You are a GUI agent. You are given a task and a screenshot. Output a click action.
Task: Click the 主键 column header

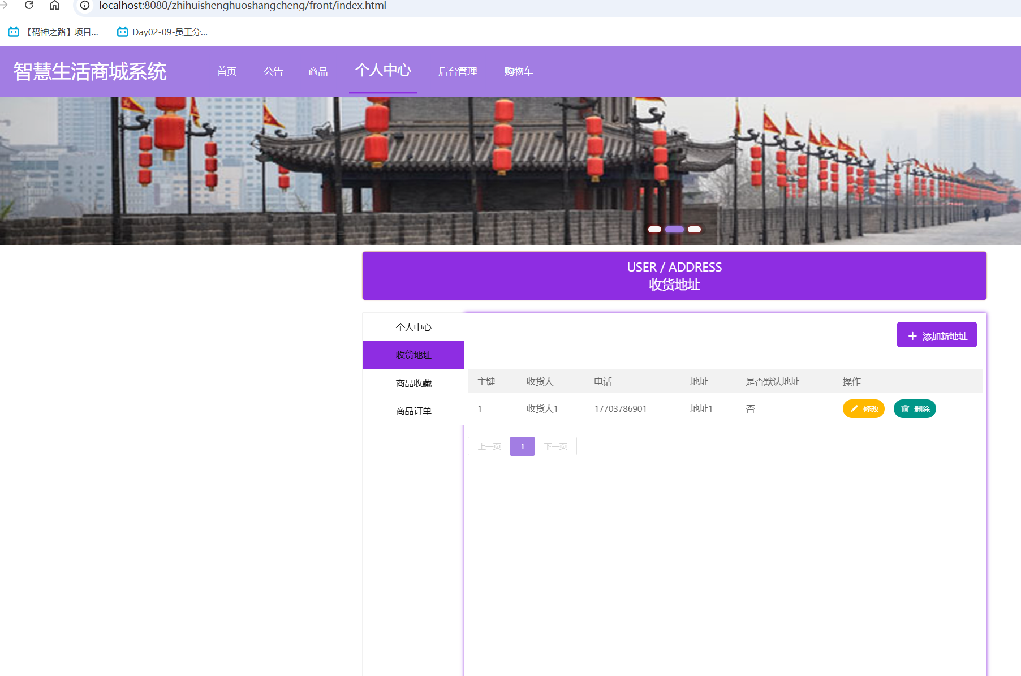(x=486, y=381)
